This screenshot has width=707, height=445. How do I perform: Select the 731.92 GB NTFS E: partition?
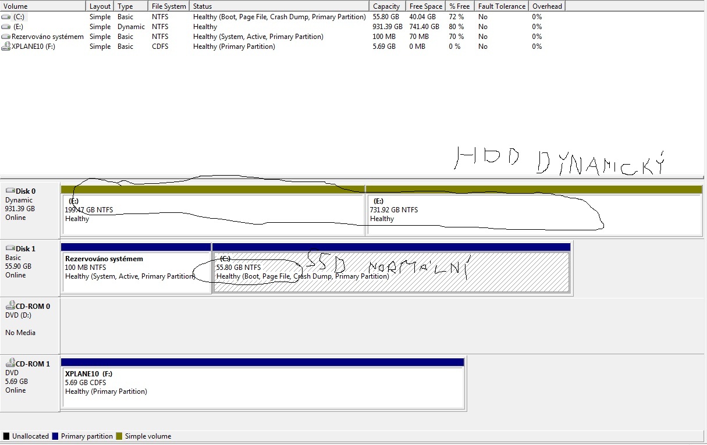534,210
